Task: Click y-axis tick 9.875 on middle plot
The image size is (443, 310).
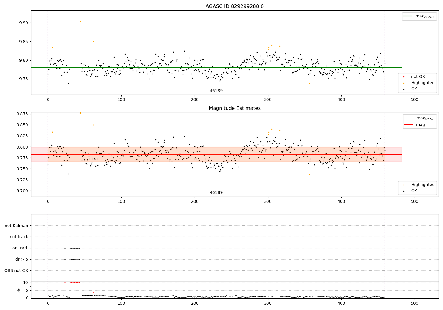Action: pyautogui.click(x=22, y=114)
